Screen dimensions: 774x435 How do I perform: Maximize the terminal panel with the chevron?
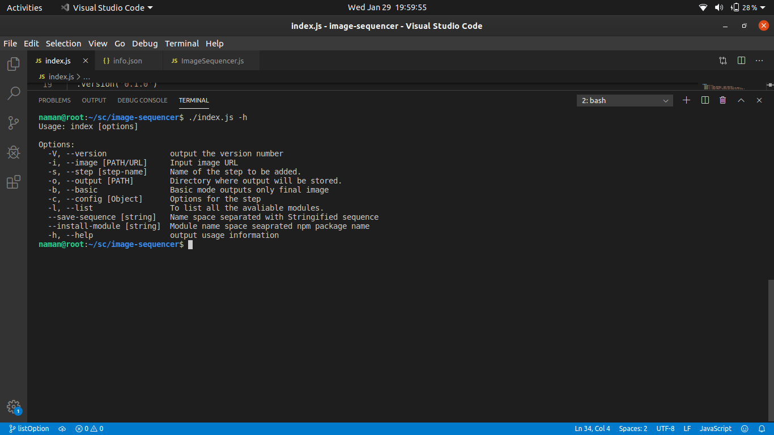click(741, 100)
